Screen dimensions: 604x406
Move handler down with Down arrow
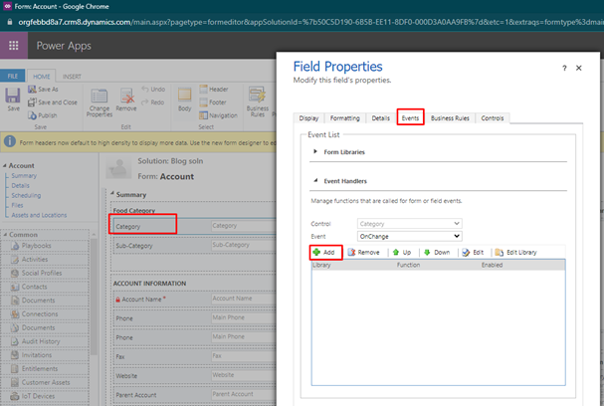(437, 253)
